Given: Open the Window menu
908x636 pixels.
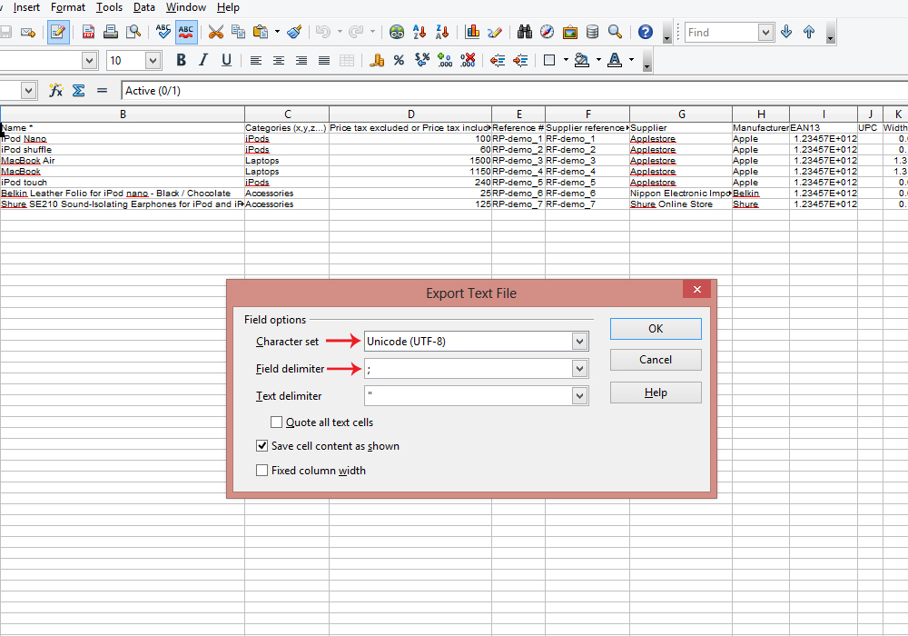Looking at the screenshot, I should click(186, 7).
